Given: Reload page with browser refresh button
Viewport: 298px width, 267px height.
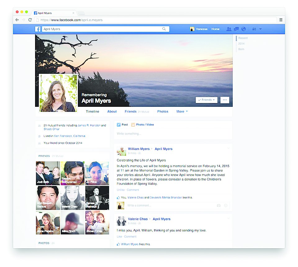Looking at the screenshot, I should (x=30, y=20).
